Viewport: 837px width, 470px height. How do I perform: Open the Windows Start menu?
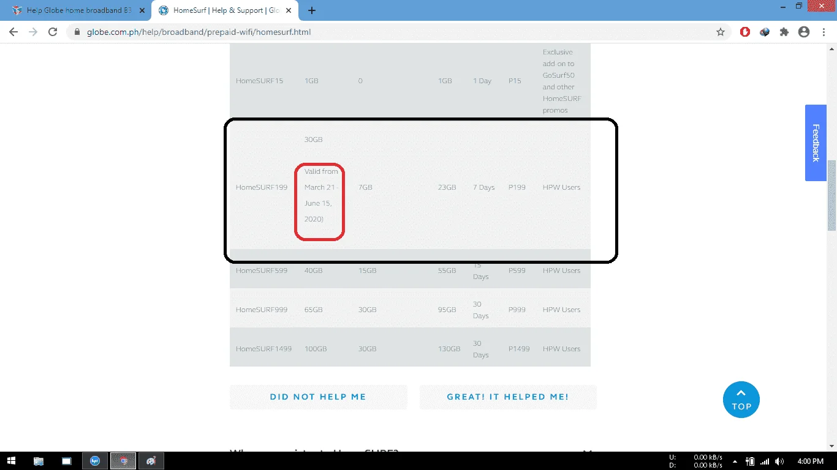click(x=11, y=461)
